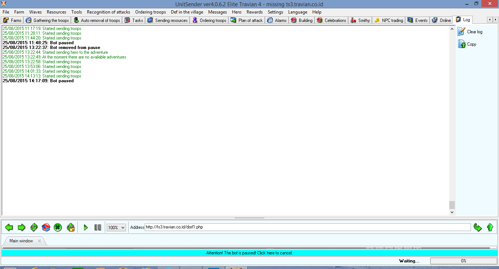Open the Settings menu

pos(275,12)
